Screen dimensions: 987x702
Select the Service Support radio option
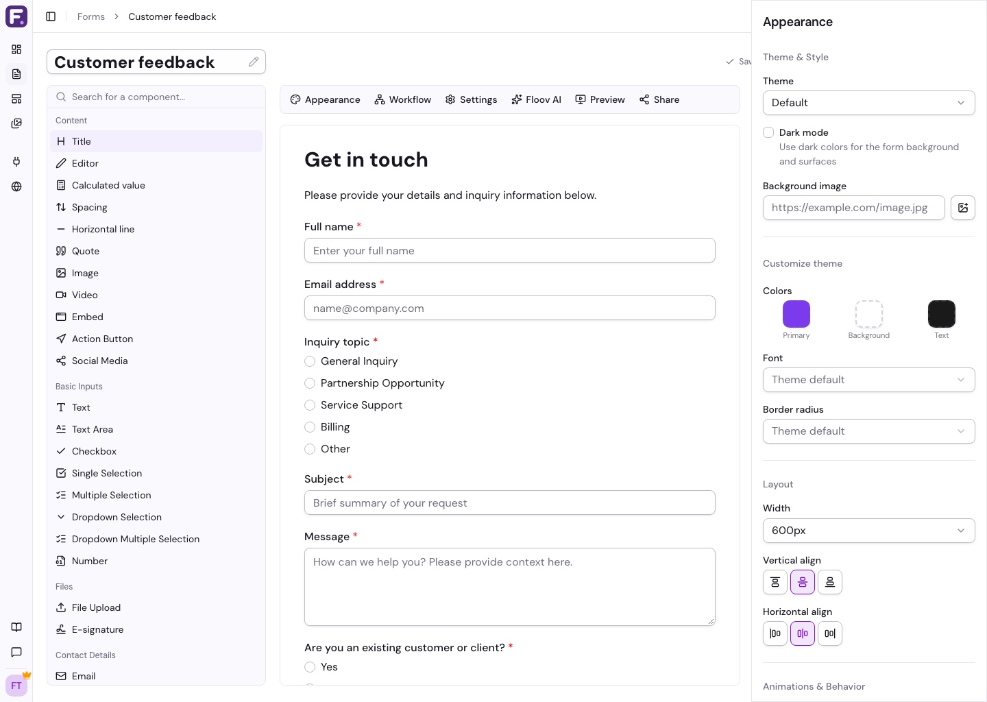310,405
